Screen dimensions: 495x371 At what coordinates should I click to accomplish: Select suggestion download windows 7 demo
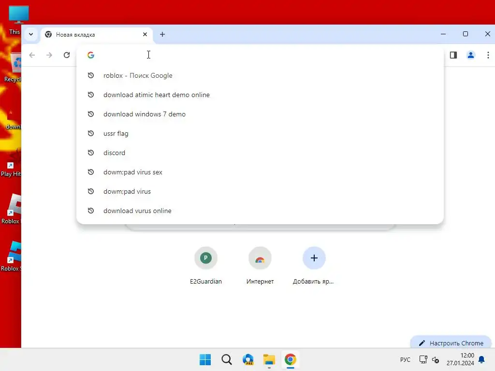(260, 114)
